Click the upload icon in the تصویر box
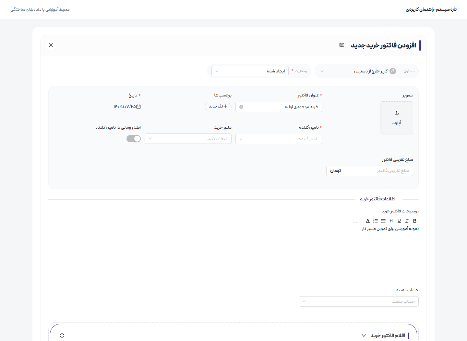This screenshot has width=467, height=341. click(x=397, y=113)
